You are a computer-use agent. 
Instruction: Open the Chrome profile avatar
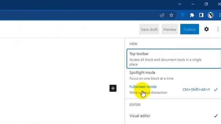tap(211, 15)
